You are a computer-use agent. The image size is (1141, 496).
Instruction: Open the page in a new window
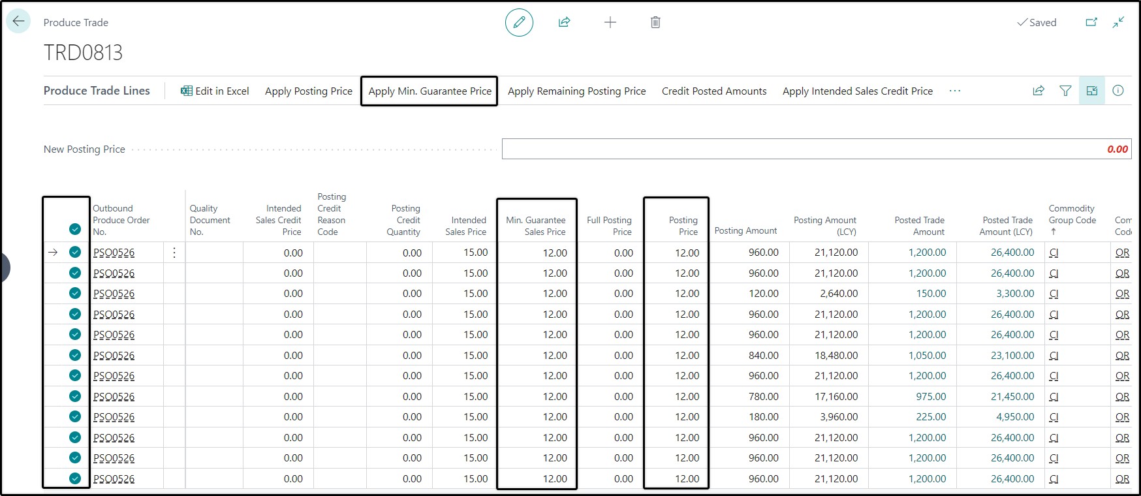pos(1091,22)
